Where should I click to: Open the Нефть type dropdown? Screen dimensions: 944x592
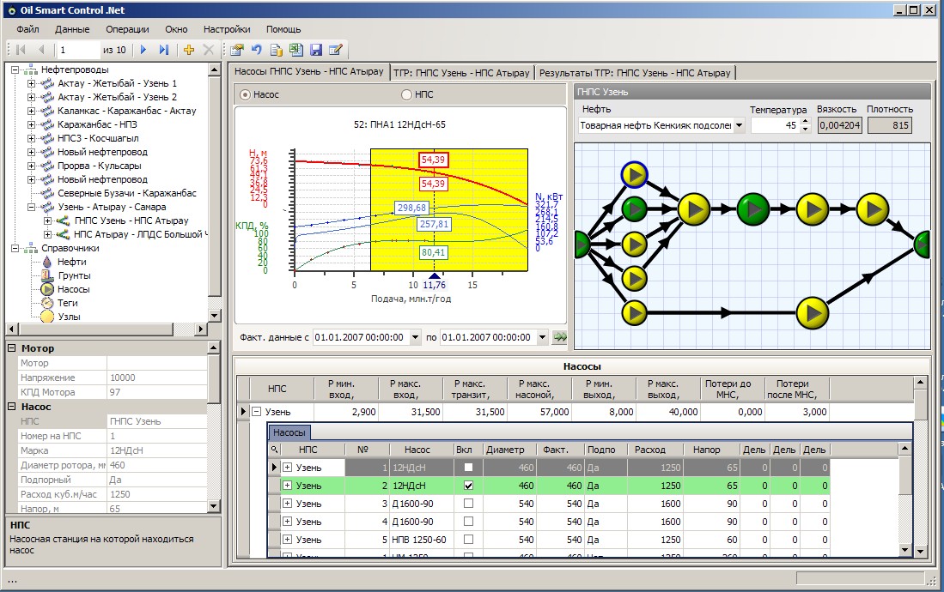[738, 125]
